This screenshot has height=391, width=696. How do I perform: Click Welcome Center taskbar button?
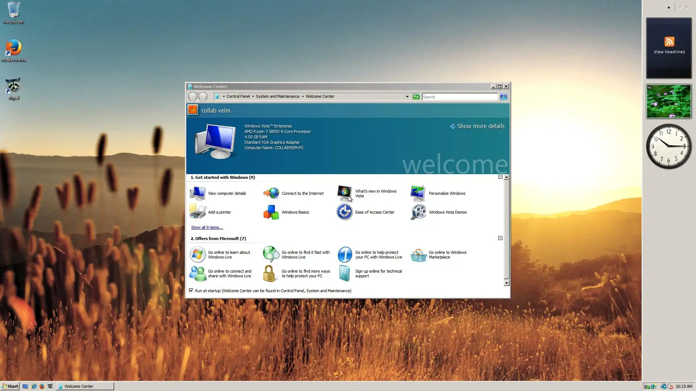(x=86, y=386)
